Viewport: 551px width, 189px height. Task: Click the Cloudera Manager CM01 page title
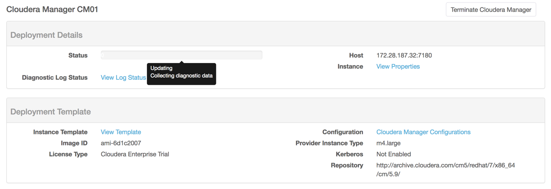tap(52, 9)
